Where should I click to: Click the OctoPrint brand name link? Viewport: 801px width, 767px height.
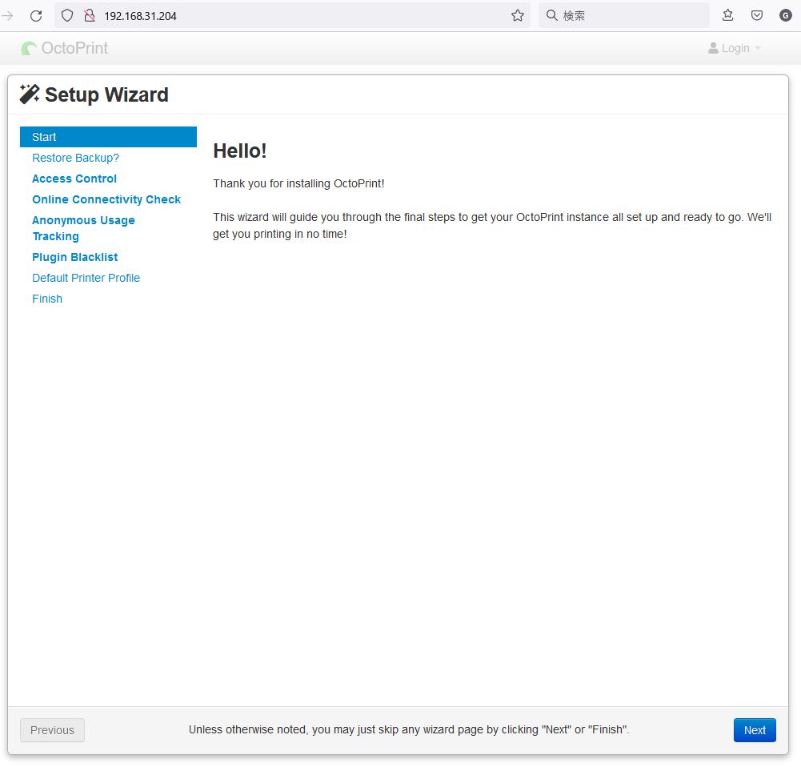tap(74, 48)
